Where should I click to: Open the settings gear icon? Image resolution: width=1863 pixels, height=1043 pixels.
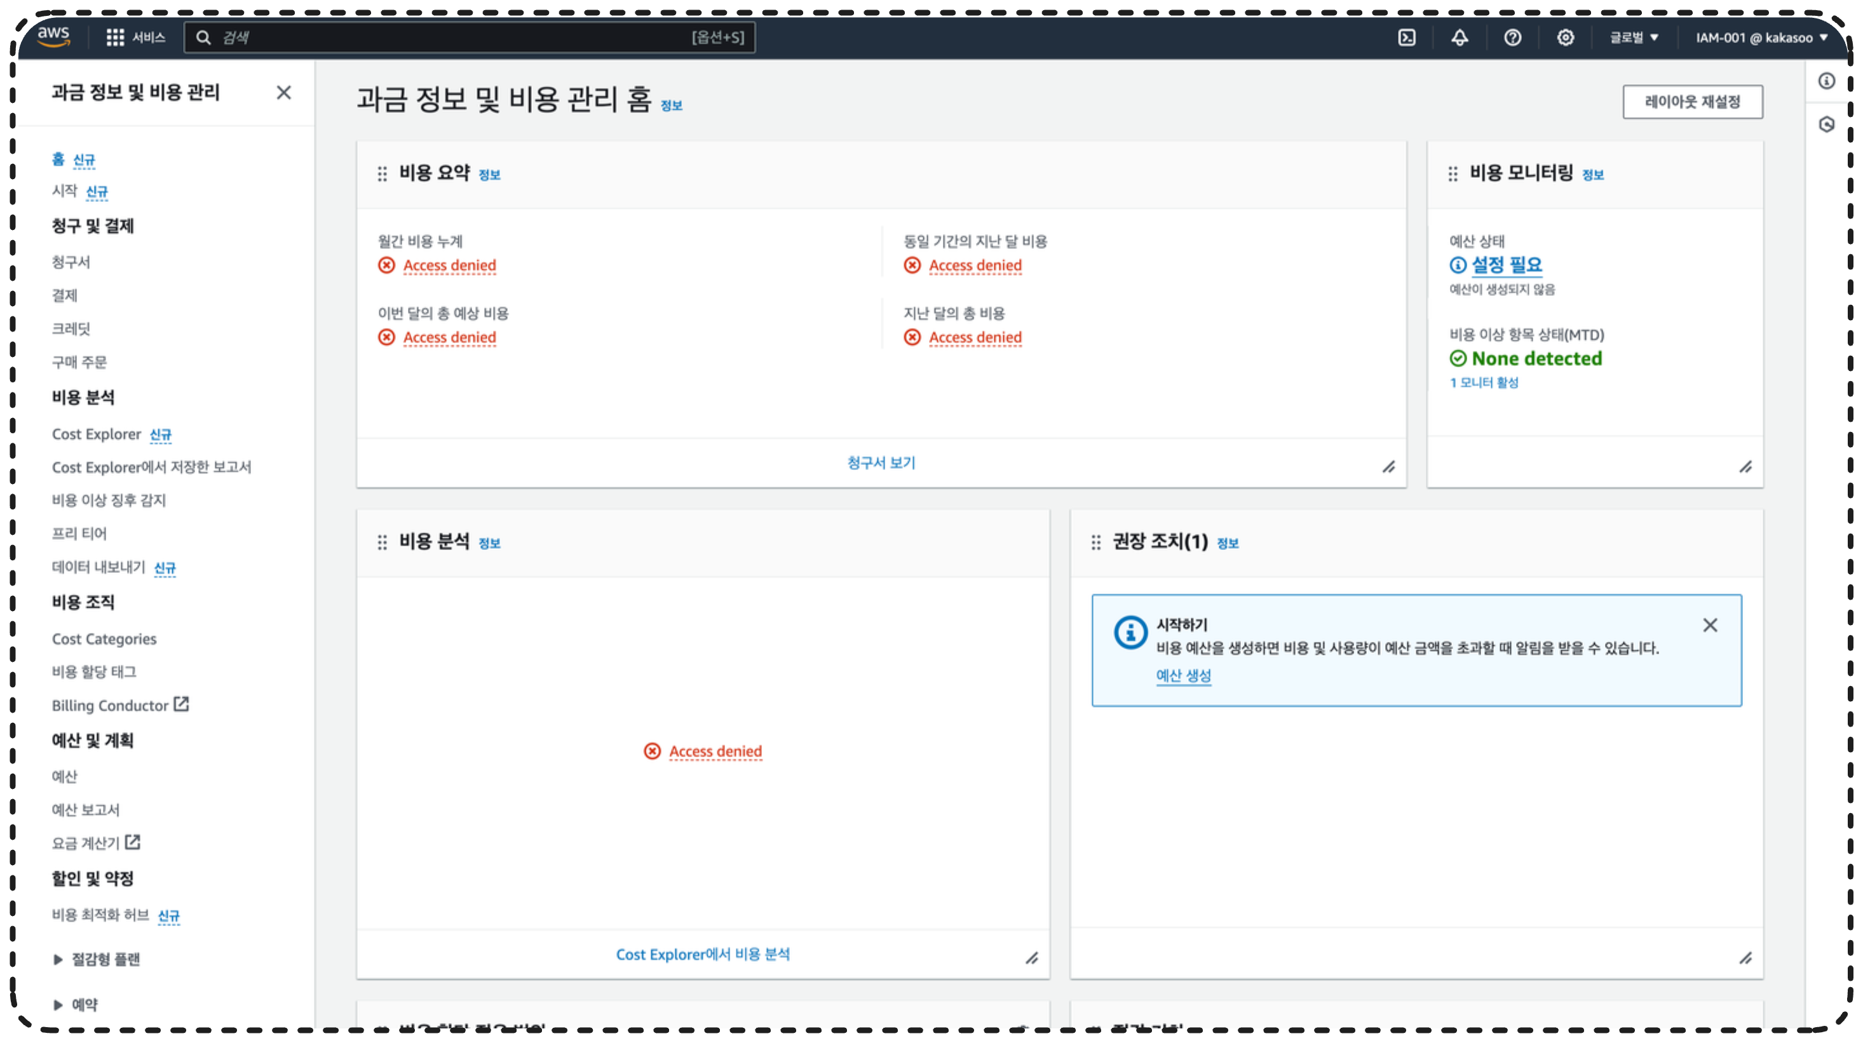(1565, 37)
